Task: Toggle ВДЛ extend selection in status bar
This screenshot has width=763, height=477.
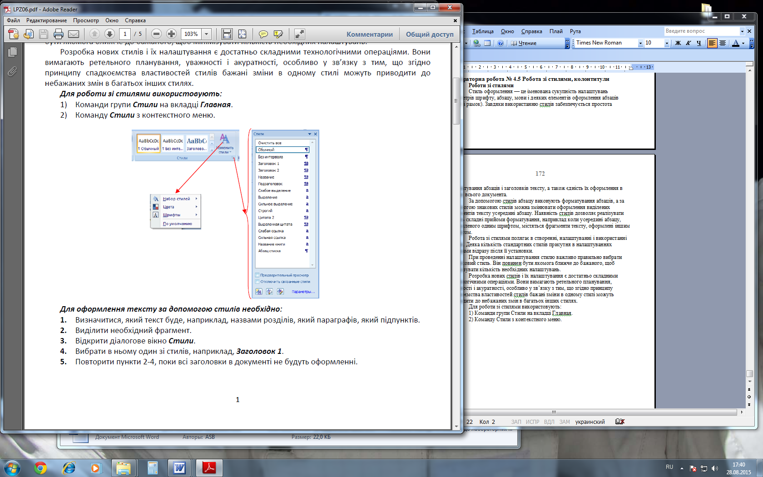Action: (549, 422)
